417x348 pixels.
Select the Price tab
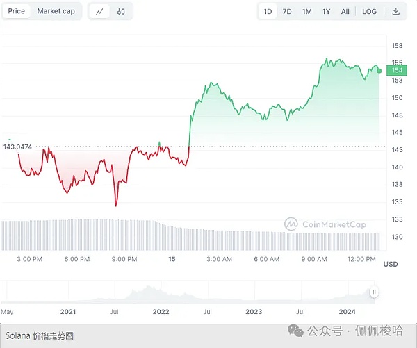click(17, 11)
